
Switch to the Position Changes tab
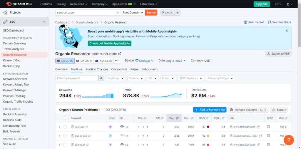97,69
